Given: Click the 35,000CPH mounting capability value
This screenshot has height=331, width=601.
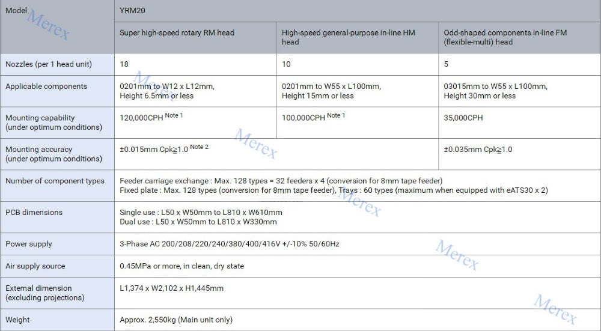Looking at the screenshot, I should (463, 118).
